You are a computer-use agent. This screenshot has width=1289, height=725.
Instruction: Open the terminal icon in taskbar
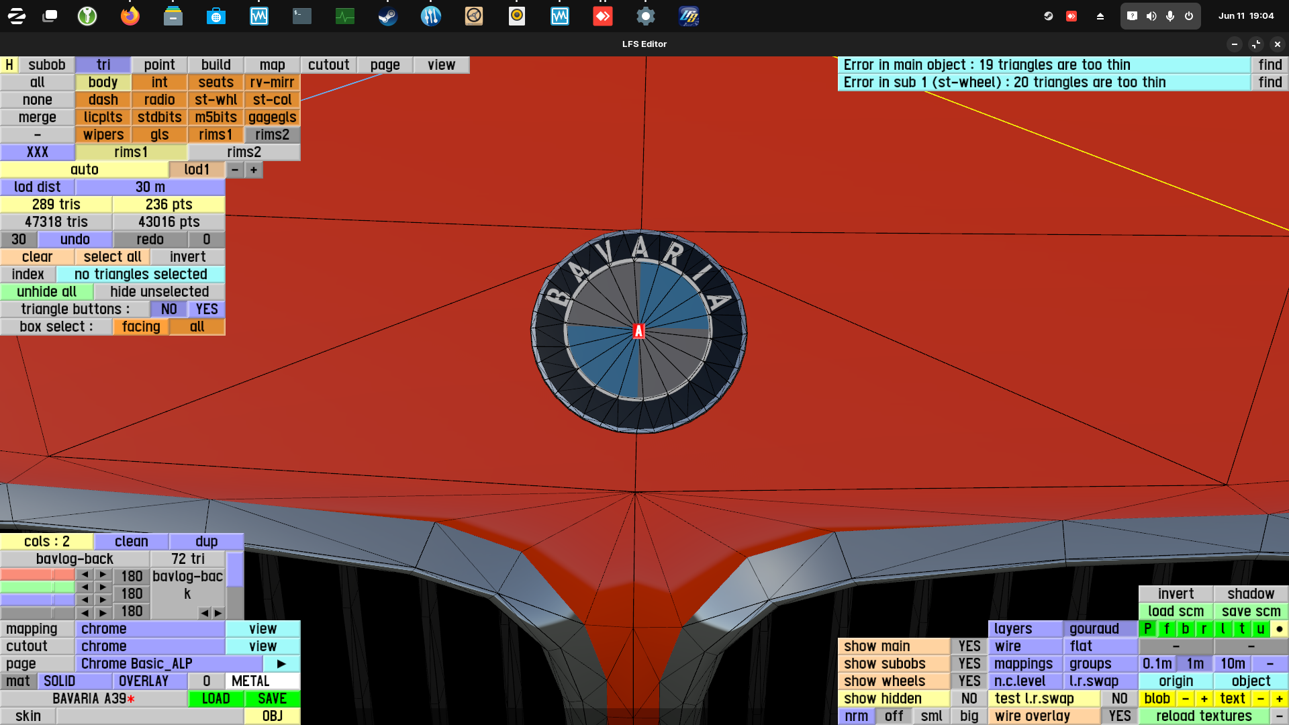pyautogui.click(x=301, y=15)
